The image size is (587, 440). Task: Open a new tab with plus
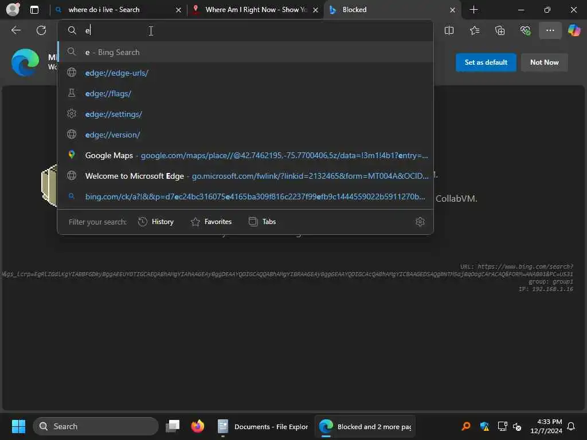point(473,10)
